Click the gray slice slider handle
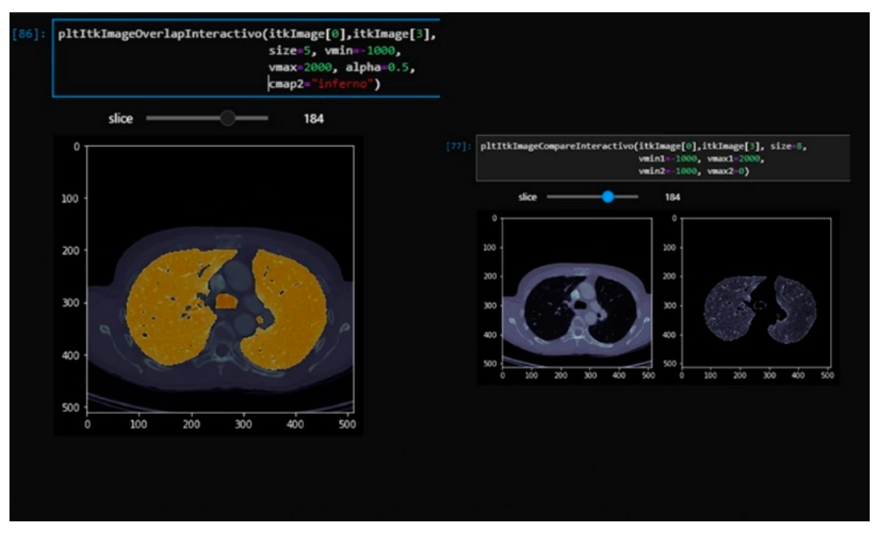The image size is (882, 534). coord(227,118)
